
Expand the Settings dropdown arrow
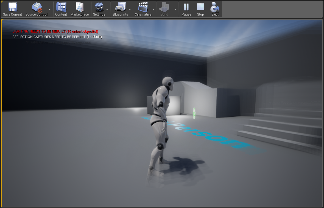[x=107, y=9]
